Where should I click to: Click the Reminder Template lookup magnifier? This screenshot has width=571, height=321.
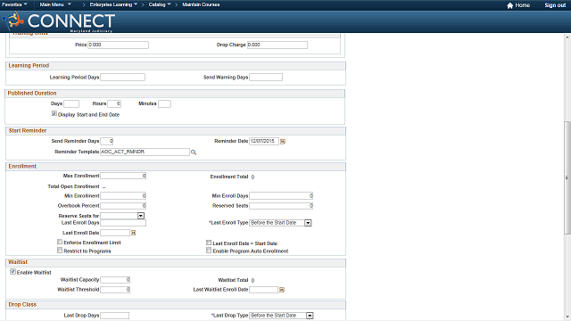[194, 152]
